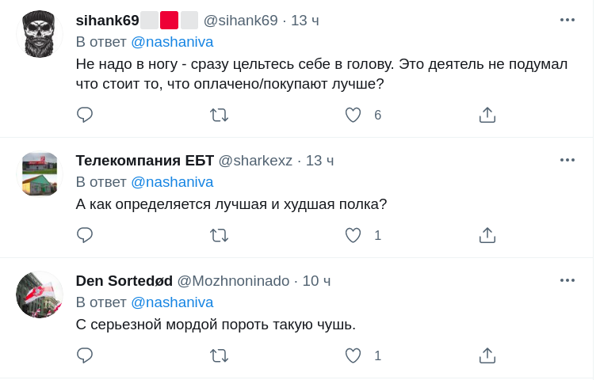Reply to Den Sortedød's tweet
The width and height of the screenshot is (600, 380).
[85, 355]
